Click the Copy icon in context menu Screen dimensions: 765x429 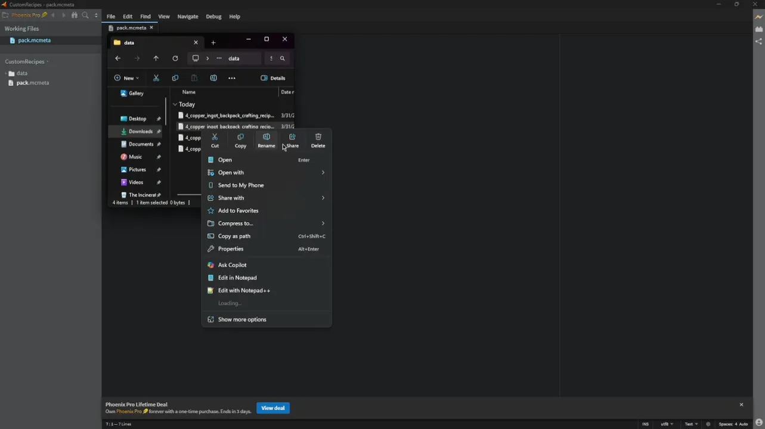[240, 137]
